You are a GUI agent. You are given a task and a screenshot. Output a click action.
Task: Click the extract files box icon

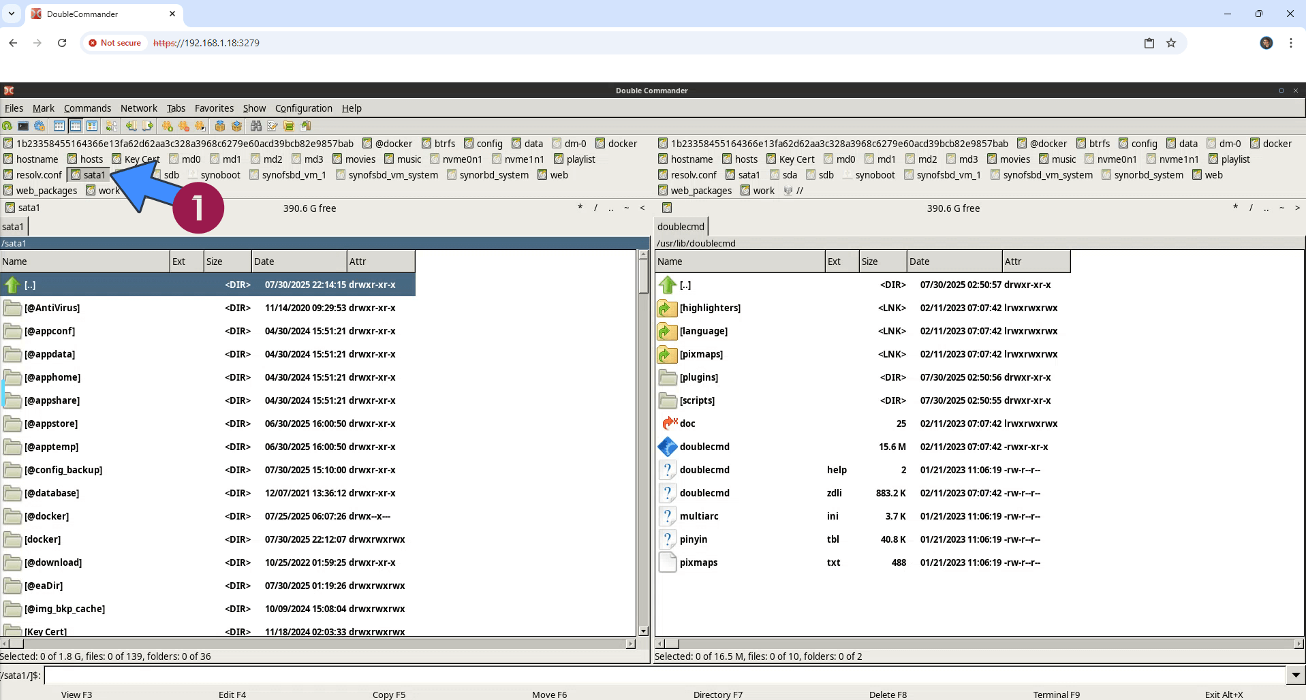236,126
